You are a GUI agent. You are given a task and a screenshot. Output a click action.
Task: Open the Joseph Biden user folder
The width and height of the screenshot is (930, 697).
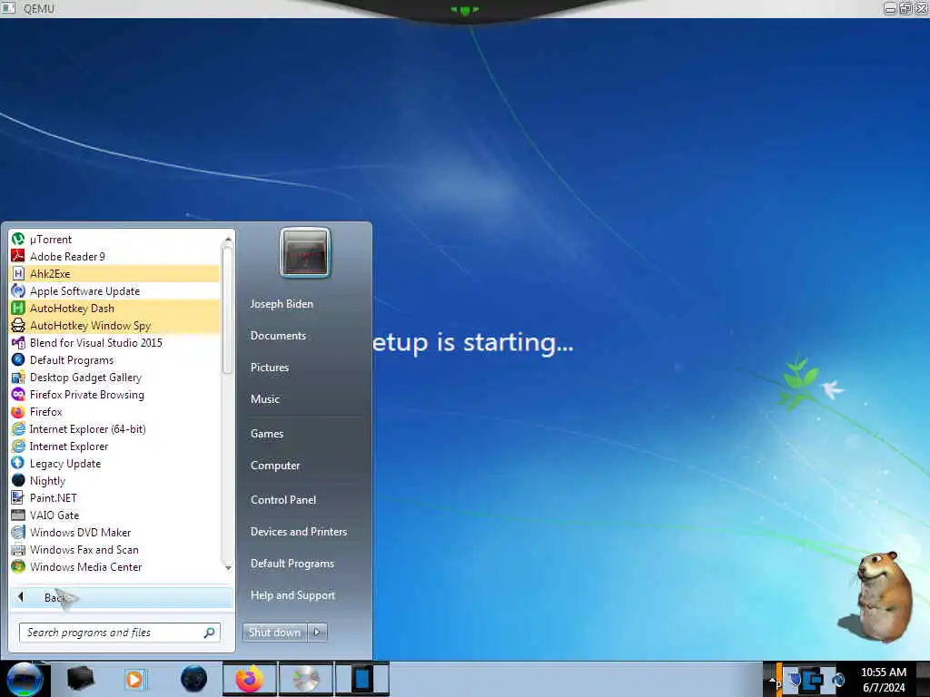coord(282,304)
